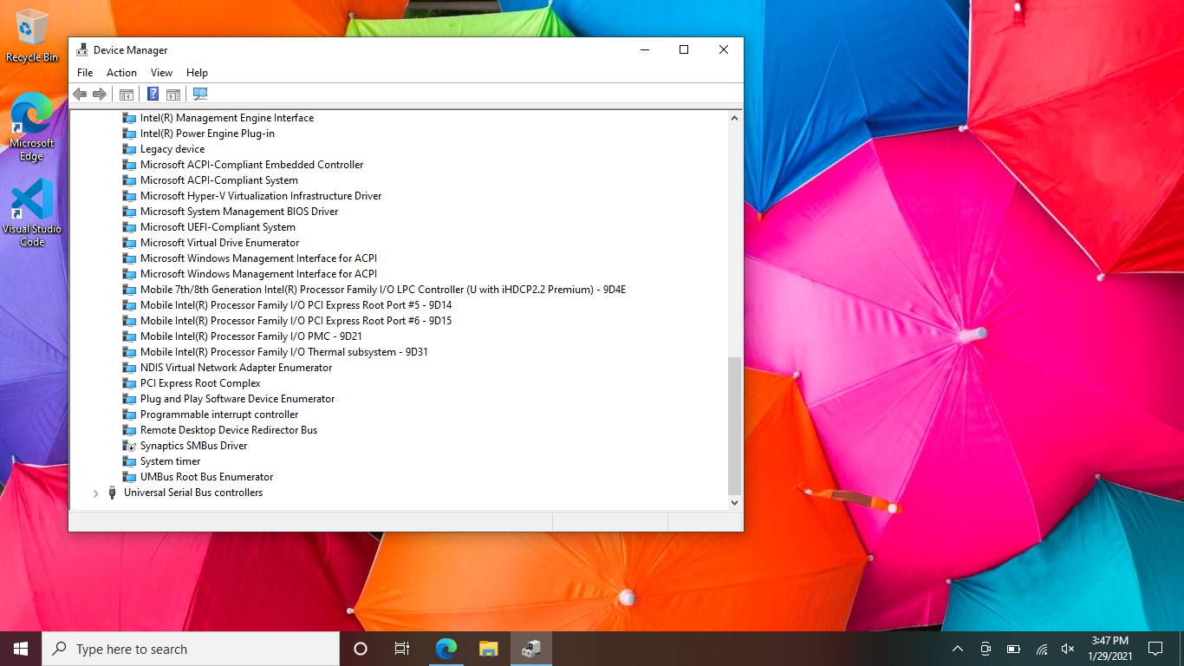Click the Forward arrow in the toolbar
This screenshot has width=1184, height=666.
(100, 94)
